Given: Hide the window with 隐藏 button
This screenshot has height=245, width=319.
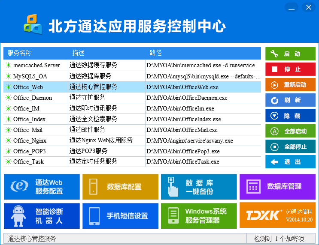Looking at the screenshot, I should point(290,116).
